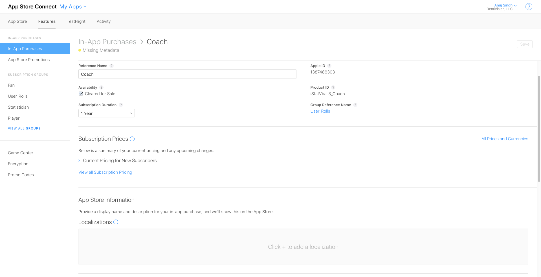
Task: Switch to the App Store tab
Action: click(17, 21)
